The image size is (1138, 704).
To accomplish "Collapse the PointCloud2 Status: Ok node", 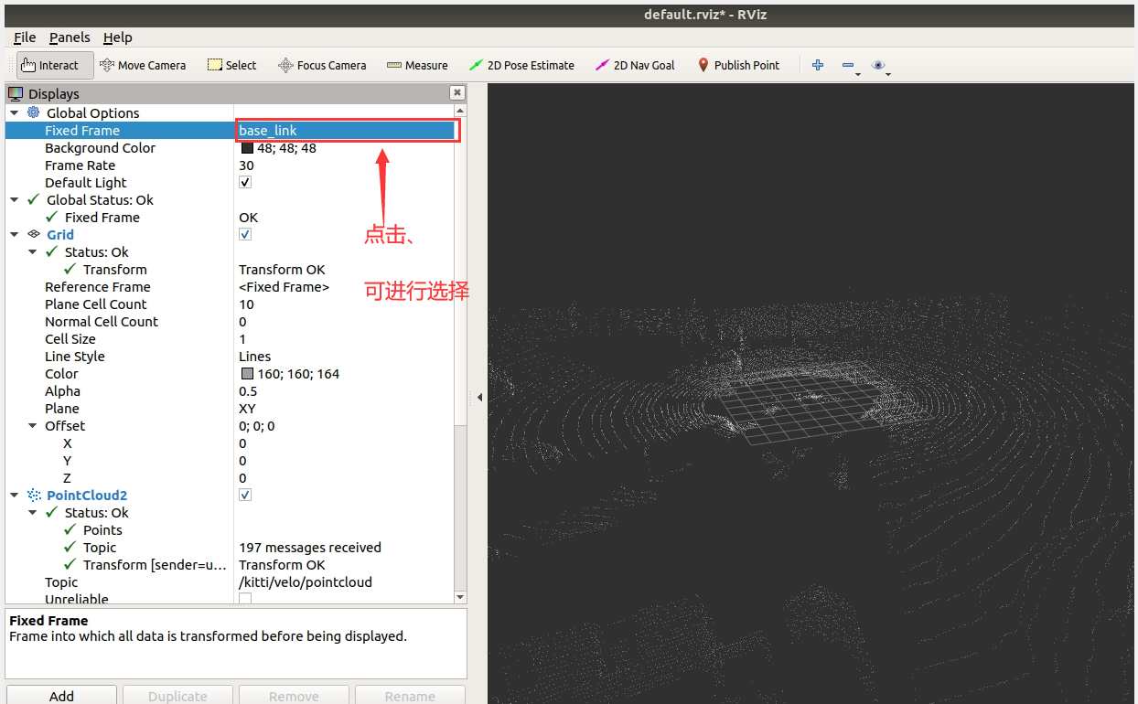I will click(x=33, y=512).
